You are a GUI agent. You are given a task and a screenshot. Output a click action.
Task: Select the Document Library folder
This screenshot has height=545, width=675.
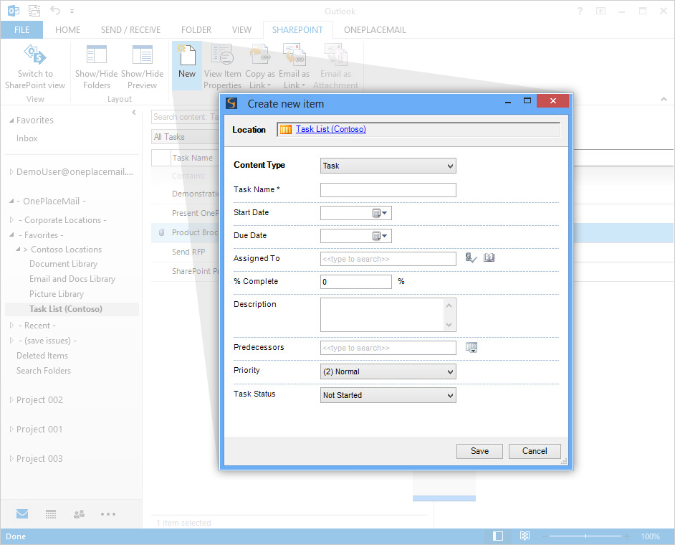click(63, 264)
